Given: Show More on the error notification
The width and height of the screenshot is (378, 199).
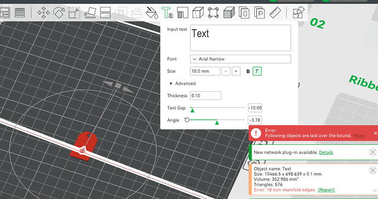Looking at the screenshot, I should tap(359, 136).
